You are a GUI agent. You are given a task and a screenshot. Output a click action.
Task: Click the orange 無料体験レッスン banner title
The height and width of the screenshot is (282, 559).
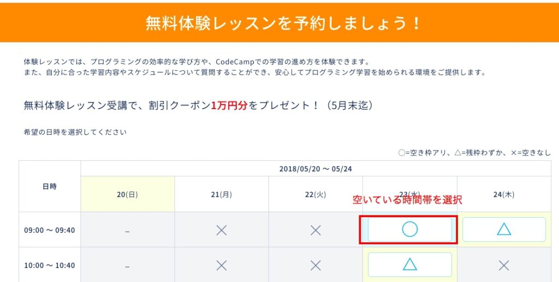coord(279,23)
